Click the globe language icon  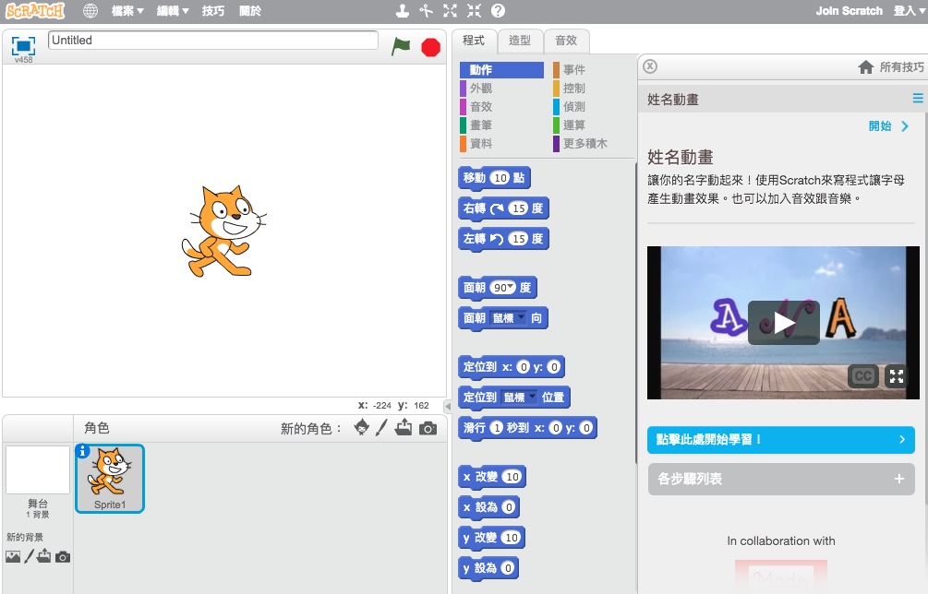point(90,11)
